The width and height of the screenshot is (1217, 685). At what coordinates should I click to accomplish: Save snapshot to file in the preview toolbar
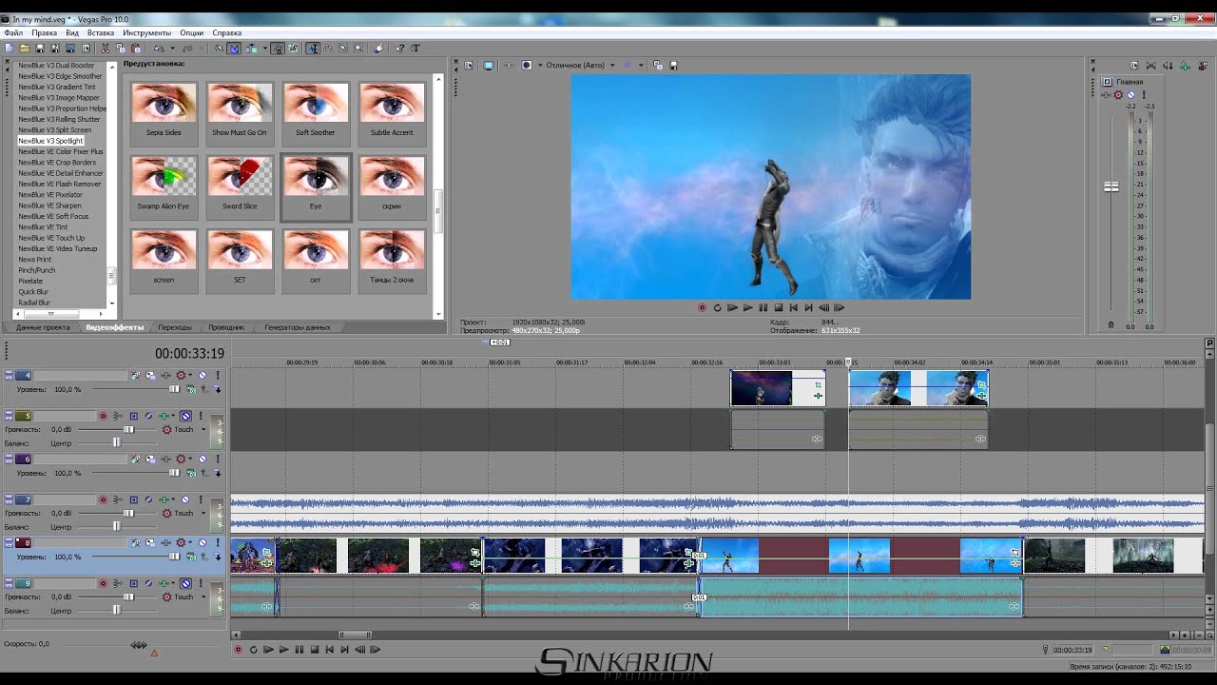673,65
